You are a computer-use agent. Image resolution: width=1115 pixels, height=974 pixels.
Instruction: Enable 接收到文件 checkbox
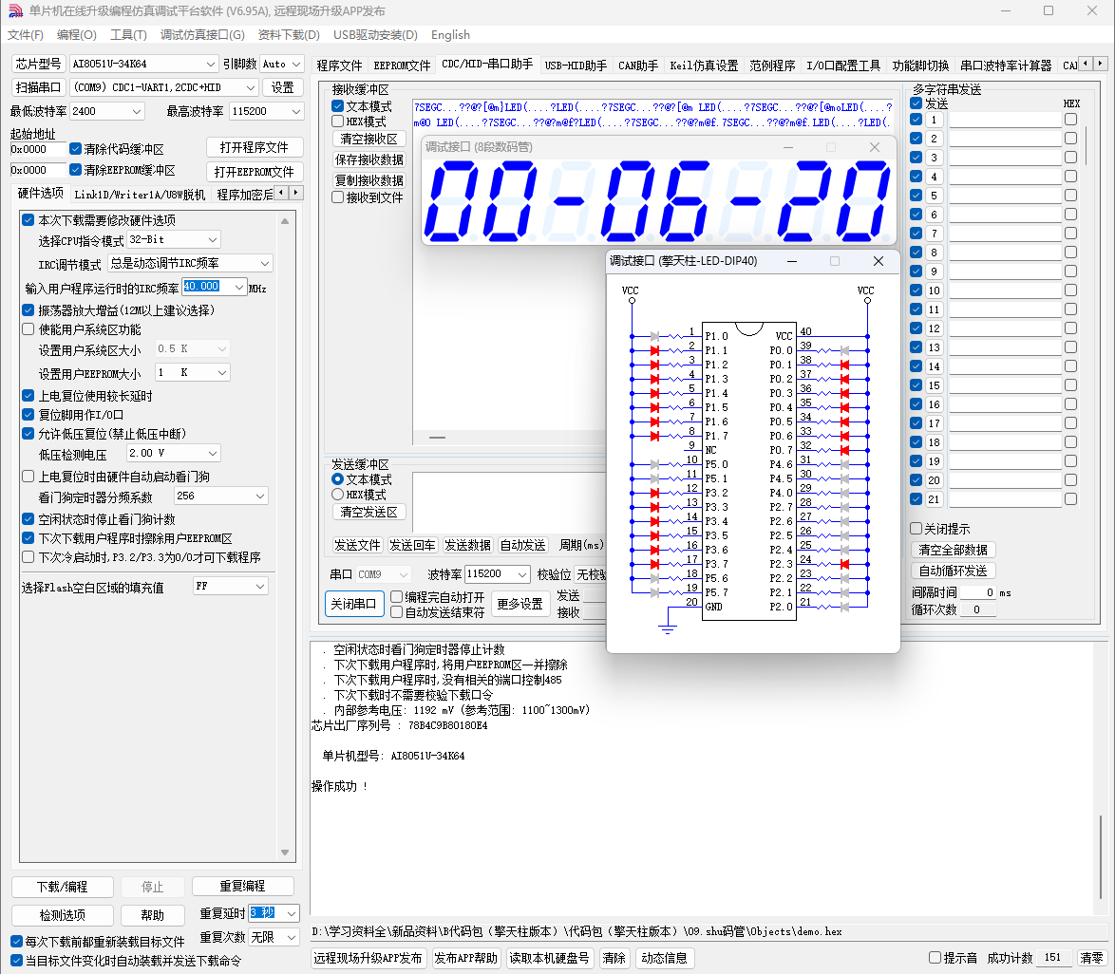[x=338, y=197]
